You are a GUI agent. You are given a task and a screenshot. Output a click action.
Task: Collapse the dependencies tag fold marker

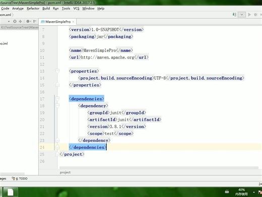[57, 98]
